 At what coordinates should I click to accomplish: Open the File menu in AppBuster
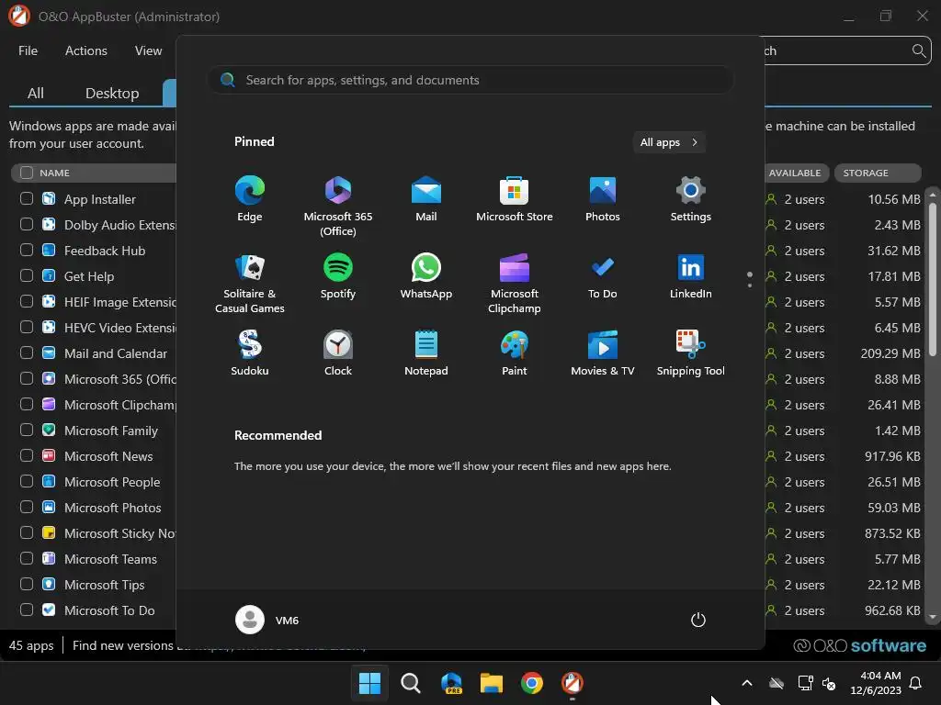[28, 51]
